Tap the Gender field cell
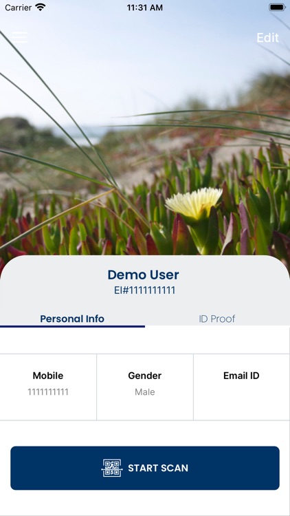Image resolution: width=290 pixels, height=516 pixels. (145, 387)
